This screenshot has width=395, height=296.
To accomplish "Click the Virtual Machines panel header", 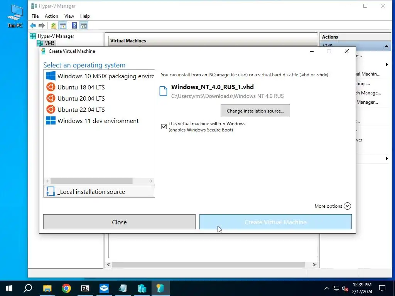I will click(x=213, y=41).
